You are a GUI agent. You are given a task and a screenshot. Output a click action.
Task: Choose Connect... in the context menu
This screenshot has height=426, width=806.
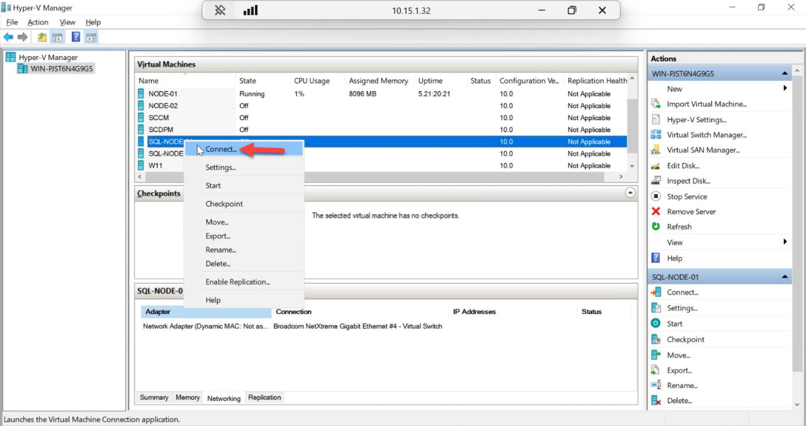tap(244, 149)
